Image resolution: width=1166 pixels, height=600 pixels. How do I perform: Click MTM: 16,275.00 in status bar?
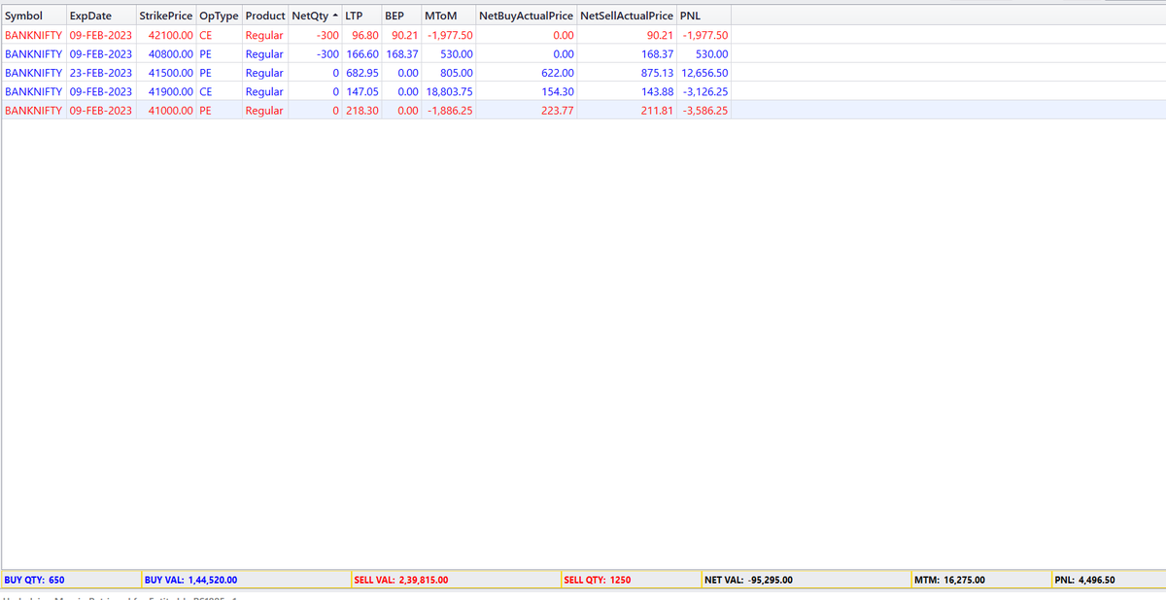[x=950, y=581]
